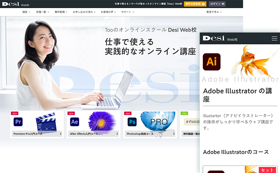The height and width of the screenshot is (173, 280).
Task: Click the 無料動画一覧 card label
Action: (192, 134)
